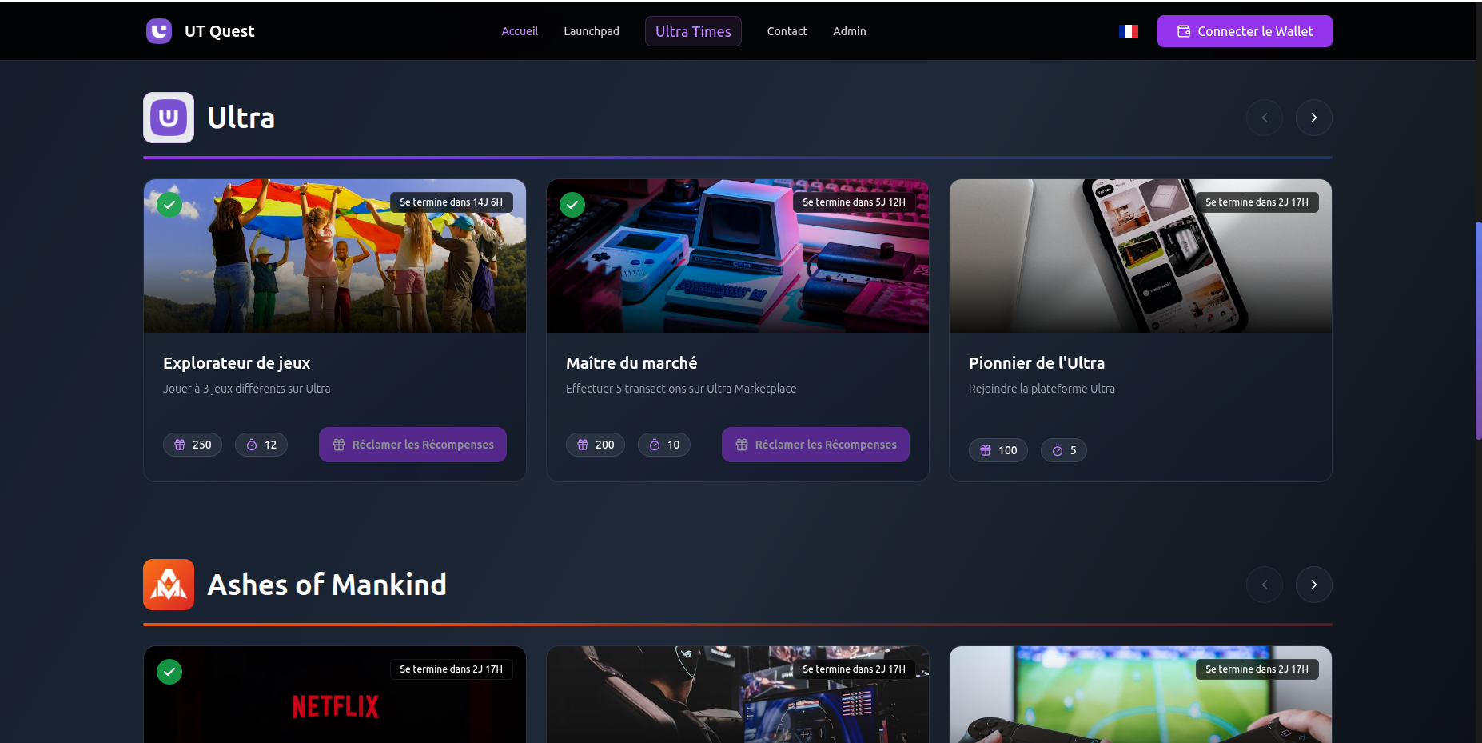Show next quests in Ultra section
The height and width of the screenshot is (743, 1482).
coord(1313,118)
